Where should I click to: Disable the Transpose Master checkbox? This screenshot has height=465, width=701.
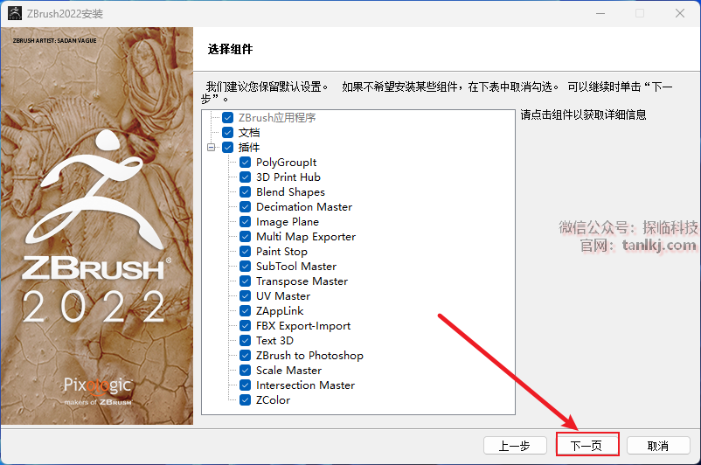click(x=245, y=281)
